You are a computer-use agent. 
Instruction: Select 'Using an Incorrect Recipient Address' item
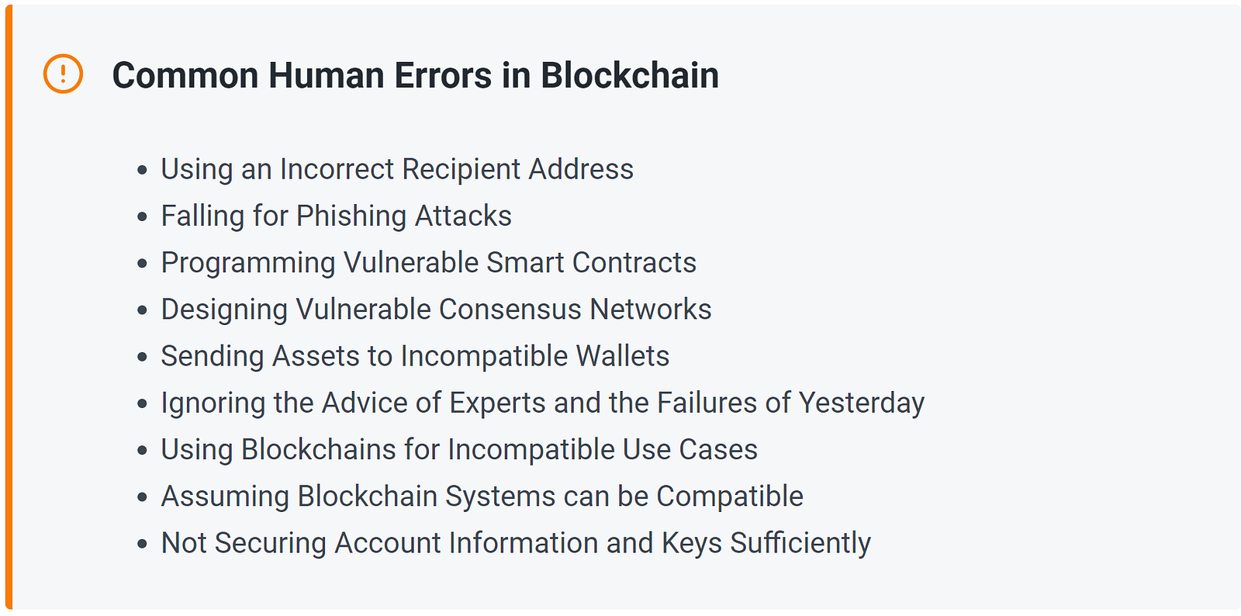[396, 169]
